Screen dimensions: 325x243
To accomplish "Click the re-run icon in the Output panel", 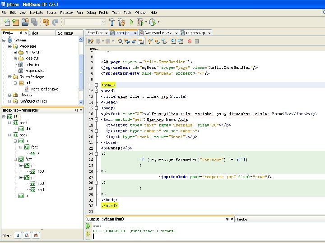I will (x=88, y=225).
